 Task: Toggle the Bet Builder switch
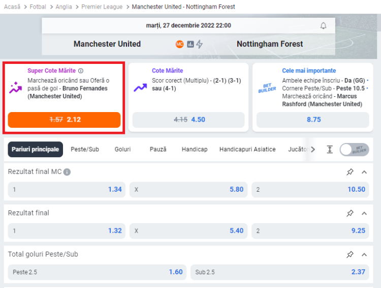point(355,149)
